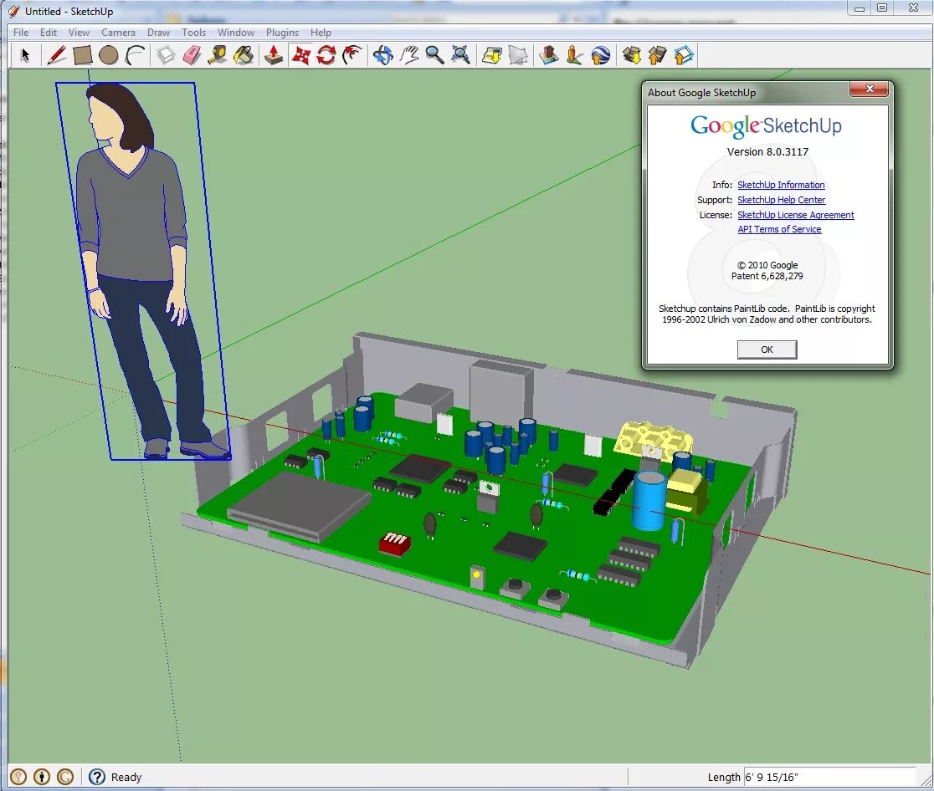This screenshot has width=934, height=791.
Task: Open the Photo Textures tool
Action: (x=574, y=55)
